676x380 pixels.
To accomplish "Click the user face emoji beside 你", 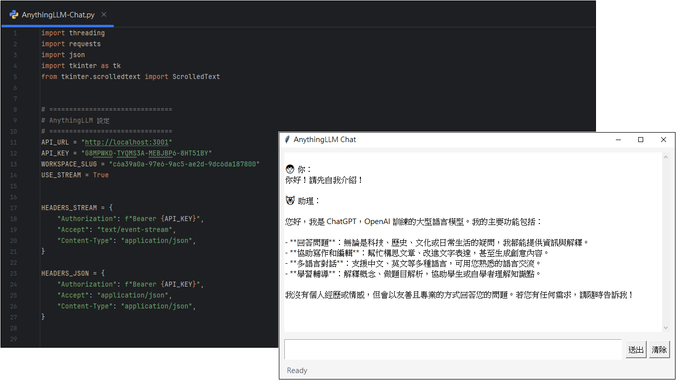I will [290, 169].
